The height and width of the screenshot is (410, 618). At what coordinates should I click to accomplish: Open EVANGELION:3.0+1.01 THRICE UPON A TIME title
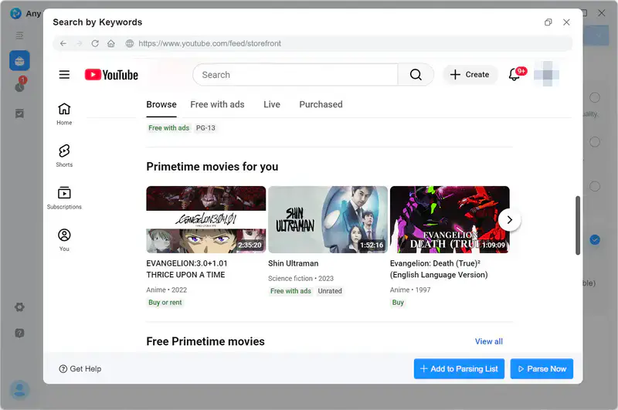pos(187,269)
